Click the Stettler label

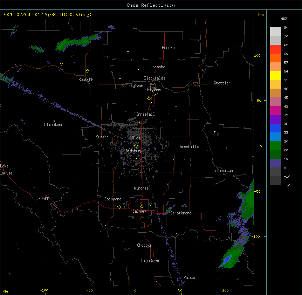pyautogui.click(x=222, y=83)
